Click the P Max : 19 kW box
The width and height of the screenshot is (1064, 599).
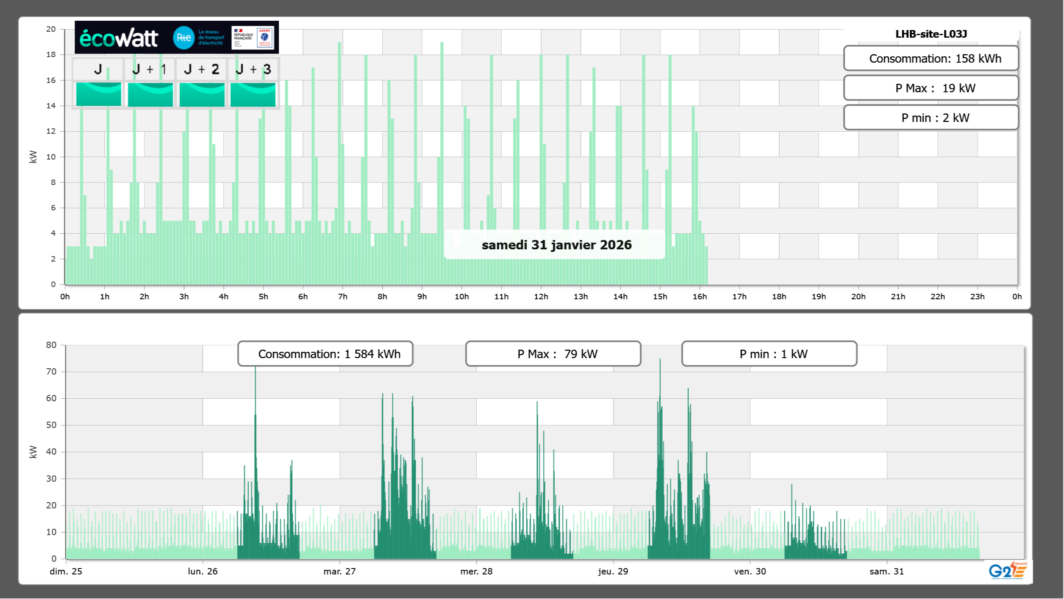pos(931,88)
